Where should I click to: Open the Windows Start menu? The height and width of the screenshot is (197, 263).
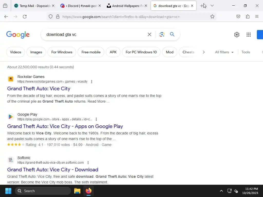pyautogui.click(x=8, y=191)
